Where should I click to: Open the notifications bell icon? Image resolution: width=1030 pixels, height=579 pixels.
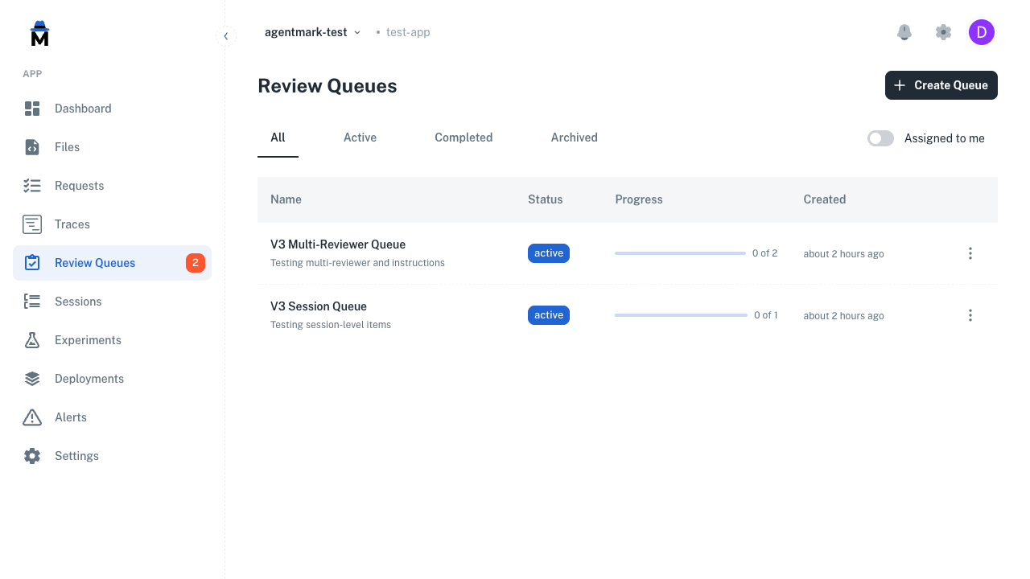[x=904, y=32]
